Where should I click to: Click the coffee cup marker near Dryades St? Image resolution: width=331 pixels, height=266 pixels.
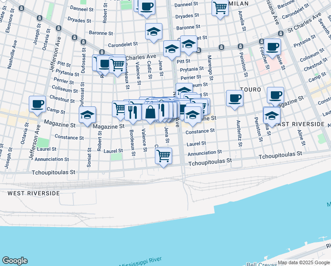147,8
